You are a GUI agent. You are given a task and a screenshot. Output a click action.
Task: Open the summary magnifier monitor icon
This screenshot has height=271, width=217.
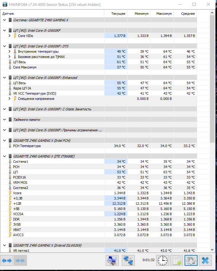click(x=112, y=261)
